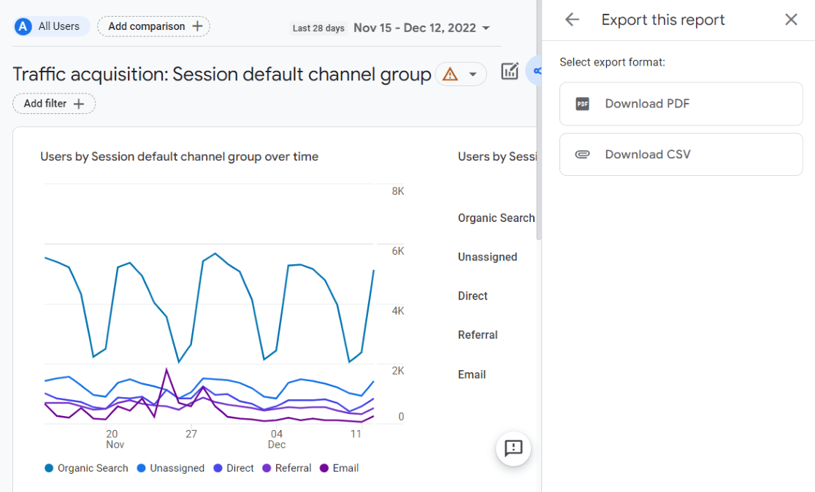Open the customize report pencil icon

point(509,72)
